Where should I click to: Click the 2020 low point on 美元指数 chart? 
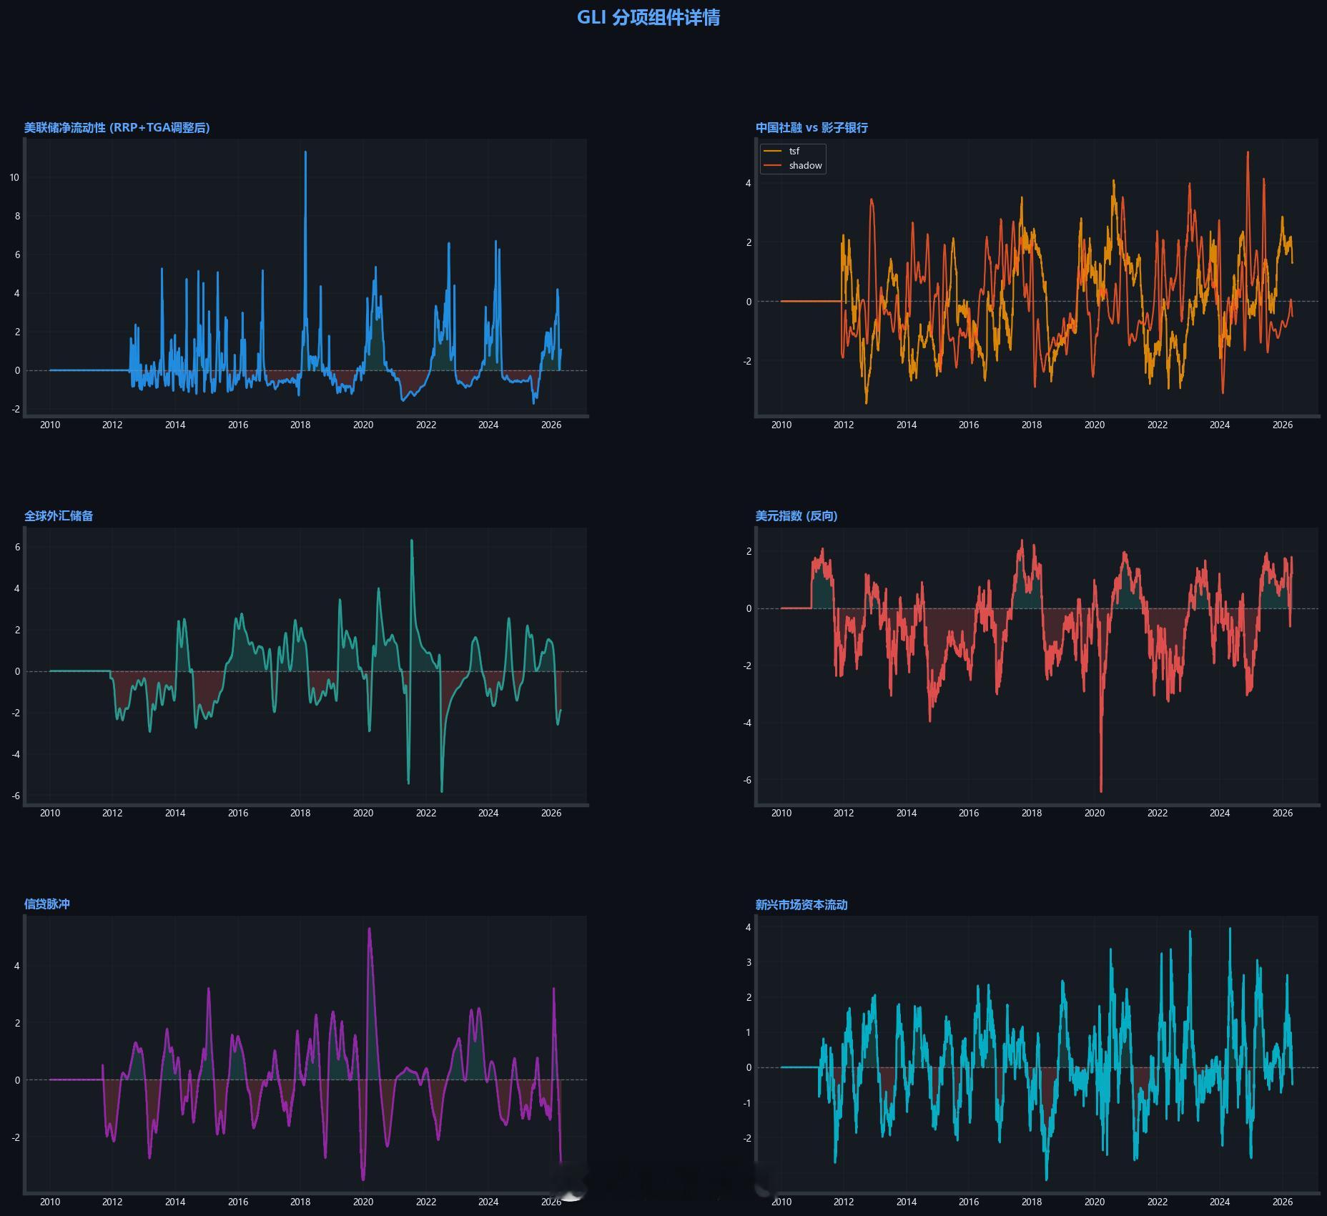pos(1100,791)
